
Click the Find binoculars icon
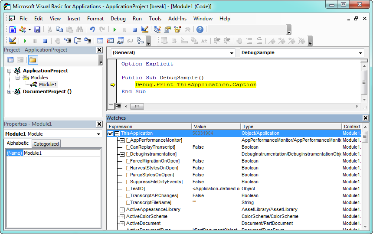[79, 29]
